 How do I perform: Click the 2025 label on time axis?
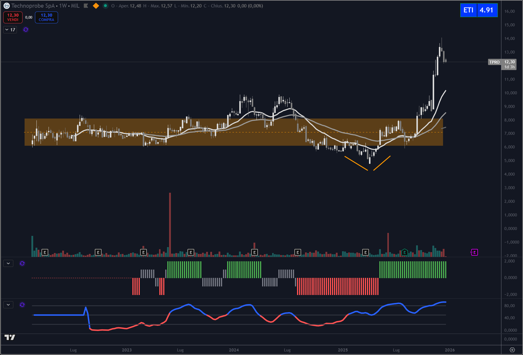coord(343,350)
